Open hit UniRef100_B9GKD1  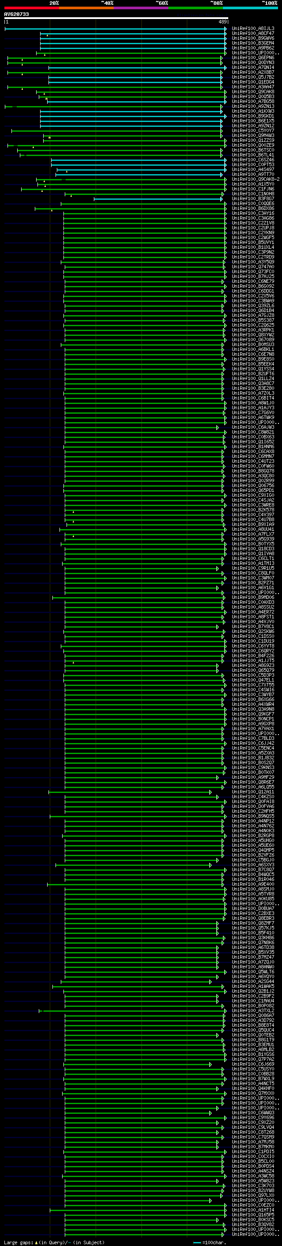coord(253,116)
